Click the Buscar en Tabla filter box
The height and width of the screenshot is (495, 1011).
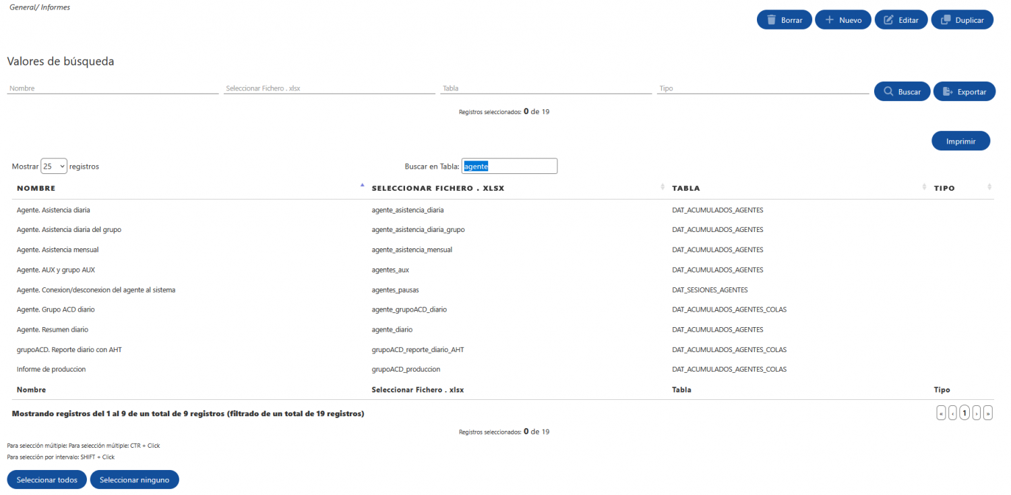[x=510, y=166]
